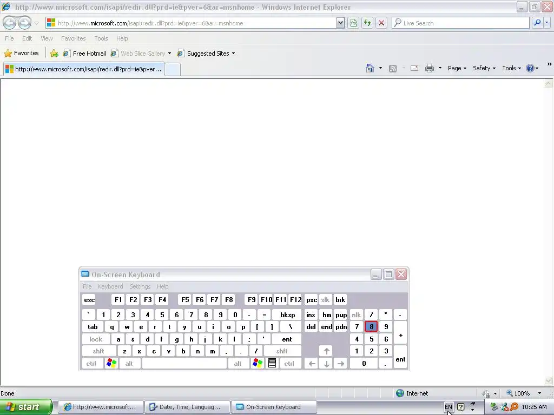Viewport: 554px width, 415px height.
Task: Expand the Print dropdown arrow
Action: [440, 68]
